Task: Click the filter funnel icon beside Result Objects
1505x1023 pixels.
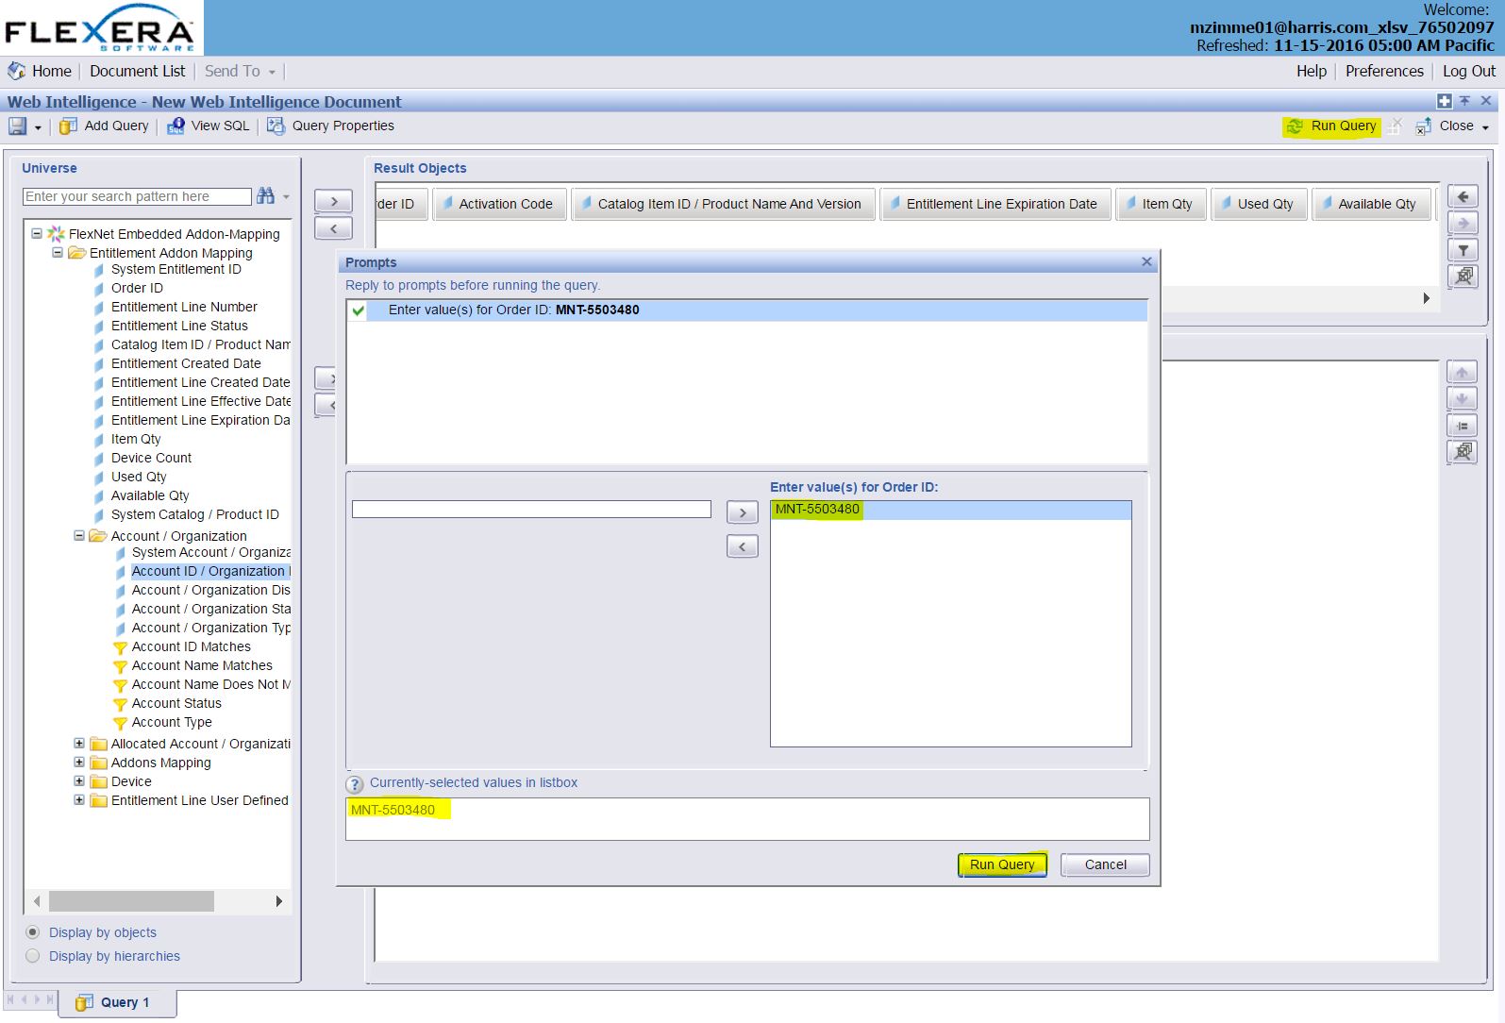Action: 1463,250
